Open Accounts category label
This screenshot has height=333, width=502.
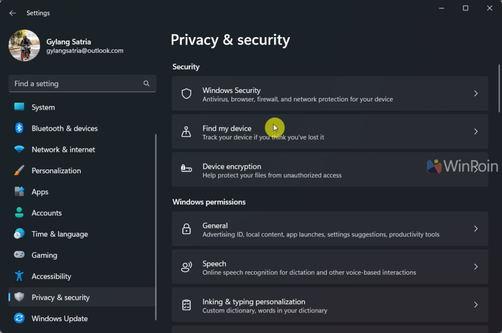click(47, 213)
